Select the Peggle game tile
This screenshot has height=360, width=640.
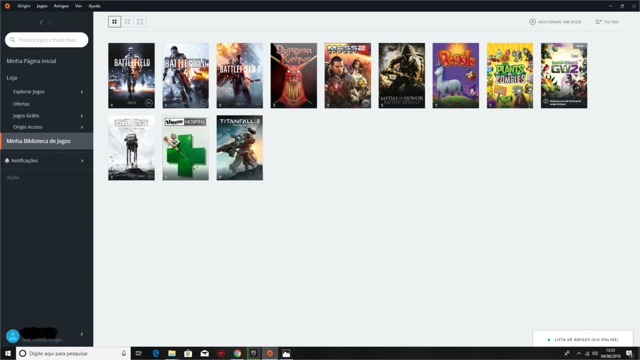[456, 75]
